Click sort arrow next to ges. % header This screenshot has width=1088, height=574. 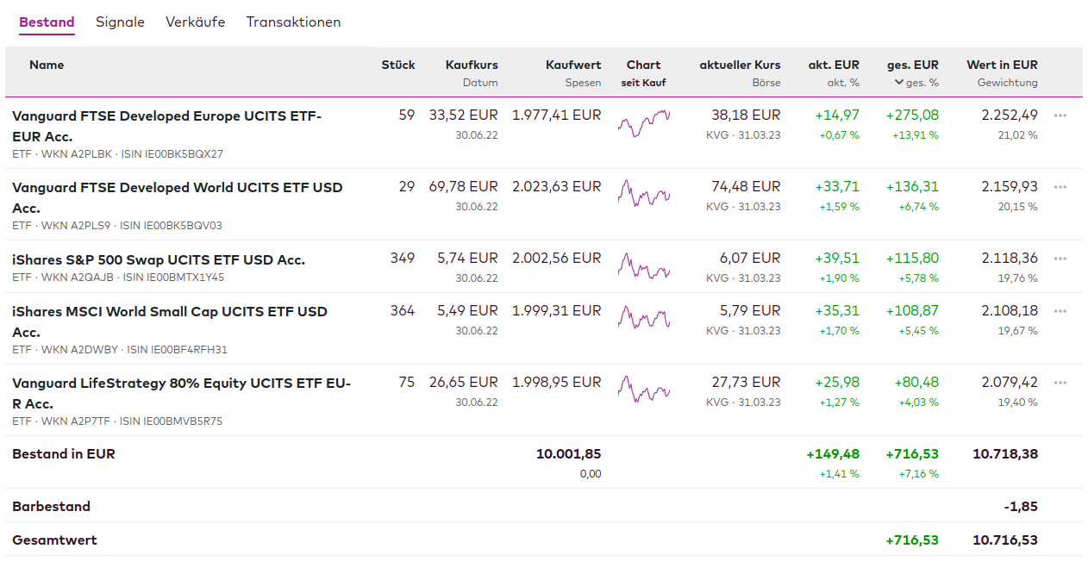point(899,83)
